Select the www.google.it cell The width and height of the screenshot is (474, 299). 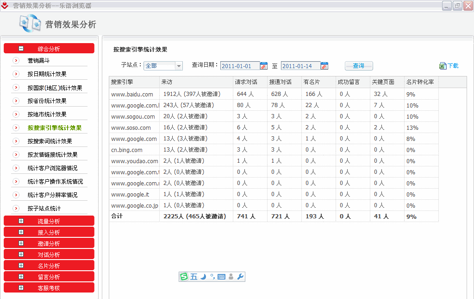134,194
